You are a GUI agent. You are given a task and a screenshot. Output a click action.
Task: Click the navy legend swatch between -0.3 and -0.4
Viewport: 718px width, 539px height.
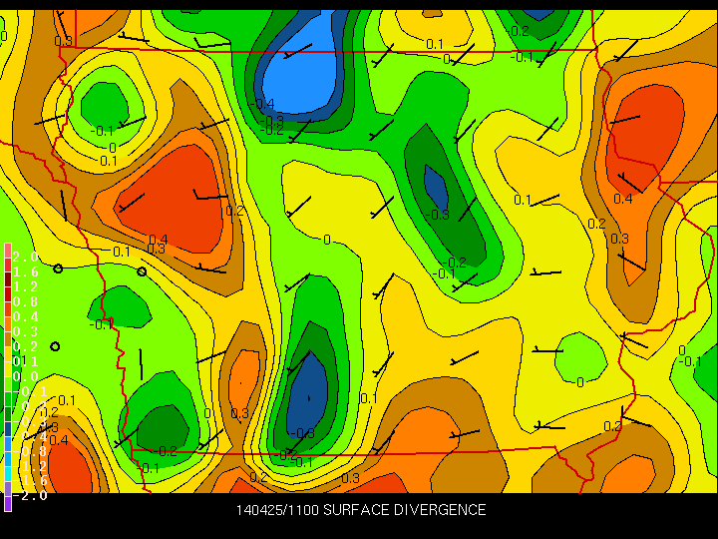click(8, 428)
